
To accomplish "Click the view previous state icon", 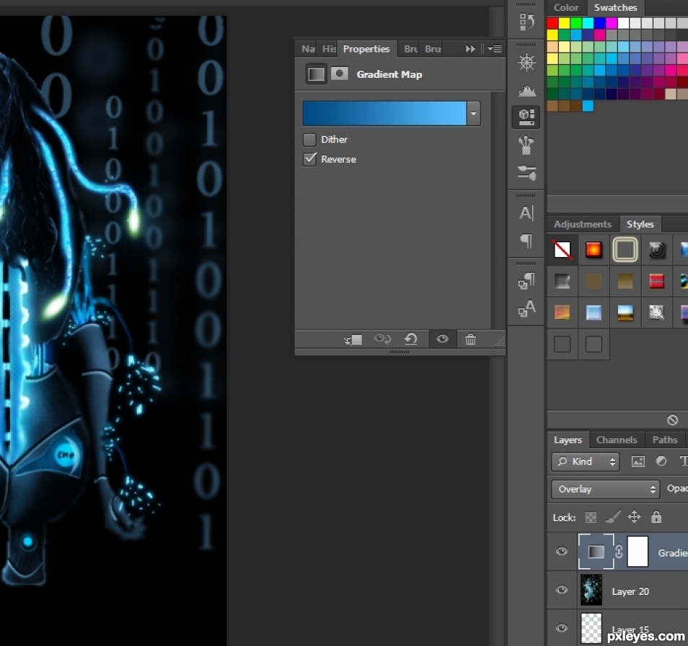I will pos(382,338).
